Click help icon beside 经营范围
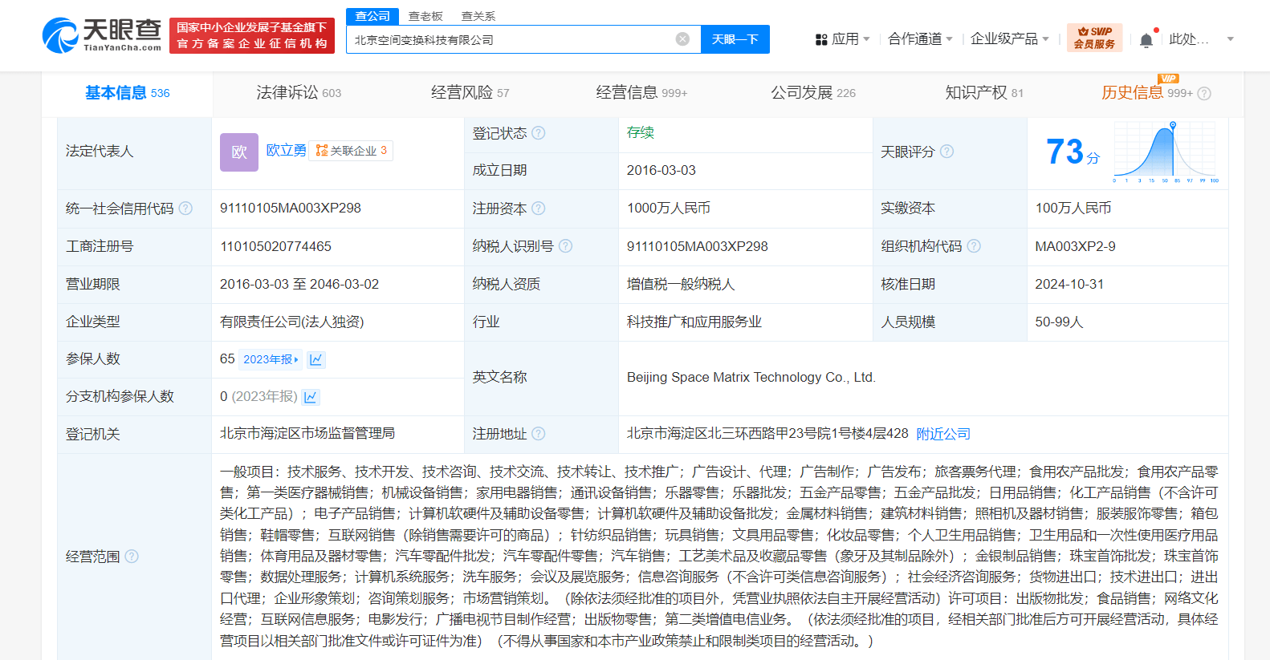This screenshot has width=1270, height=660. [x=132, y=557]
